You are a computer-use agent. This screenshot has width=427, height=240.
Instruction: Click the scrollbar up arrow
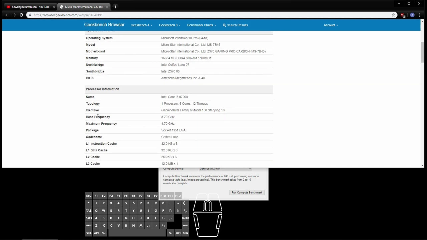[423, 22]
